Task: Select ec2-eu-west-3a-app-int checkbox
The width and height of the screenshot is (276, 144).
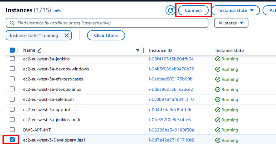Action: [x=12, y=109]
